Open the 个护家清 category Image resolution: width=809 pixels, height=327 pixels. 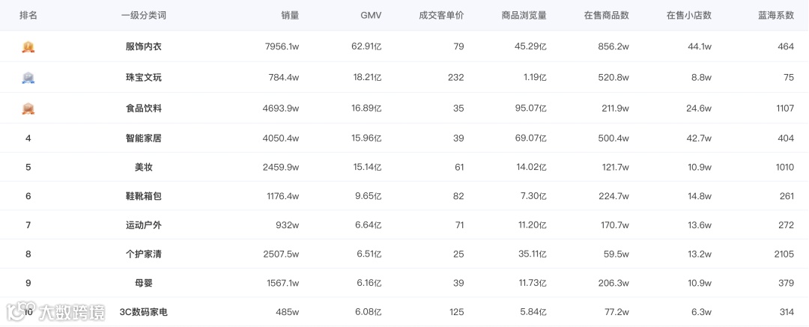(143, 254)
